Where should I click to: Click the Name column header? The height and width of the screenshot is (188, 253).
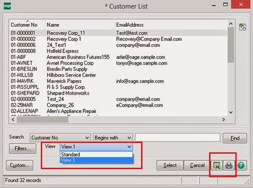coord(80,25)
